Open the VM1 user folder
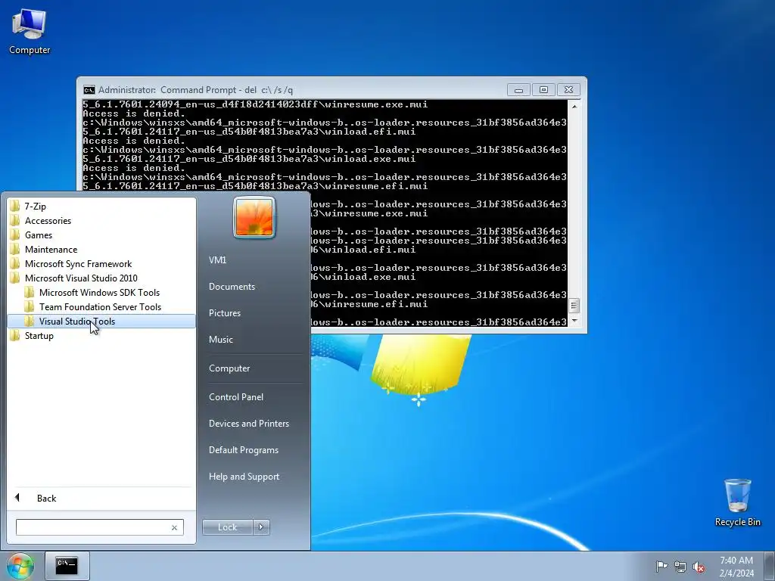The width and height of the screenshot is (775, 581). tap(217, 260)
